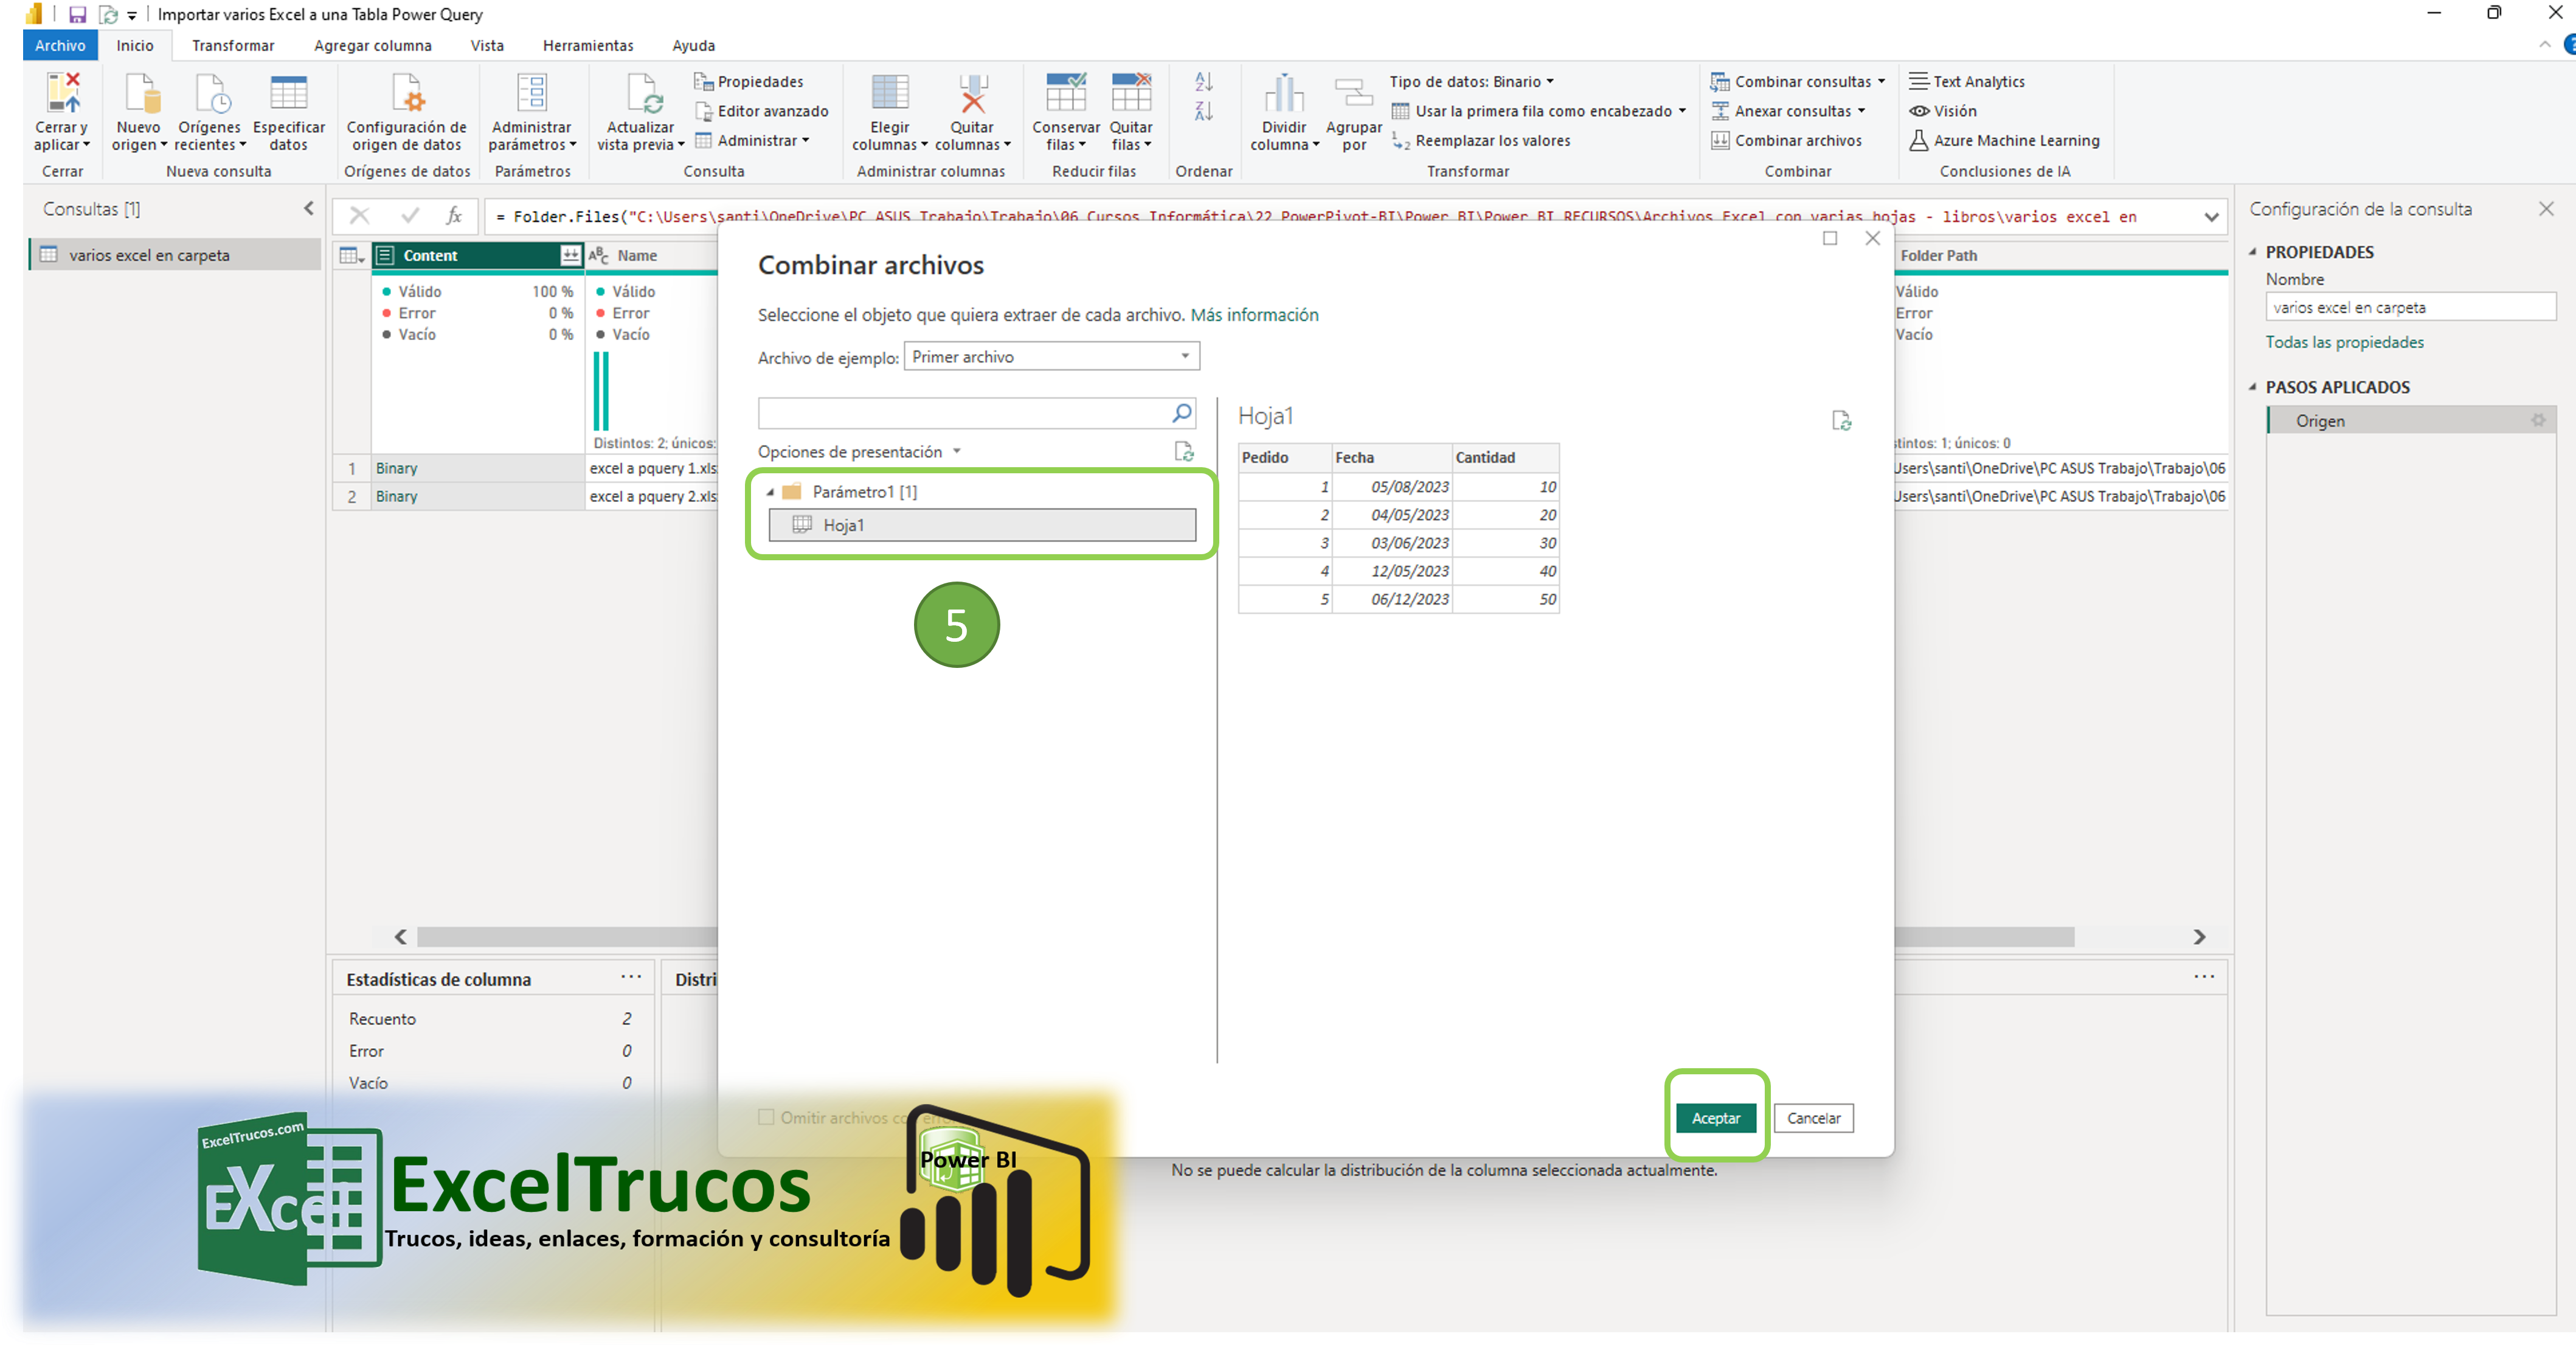Click the refresh preview icon beside Hoja1
Image resolution: width=2576 pixels, height=1345 pixels.
1841,421
